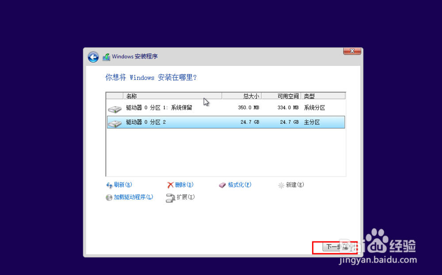Viewport: 442px width, 275px height.
Task: Sort by the 名称 column header
Action: click(x=172, y=96)
